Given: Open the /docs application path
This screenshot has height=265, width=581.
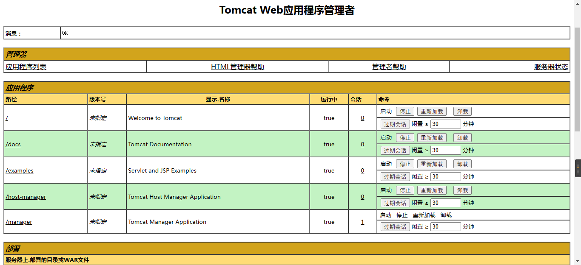Looking at the screenshot, I should pyautogui.click(x=13, y=145).
